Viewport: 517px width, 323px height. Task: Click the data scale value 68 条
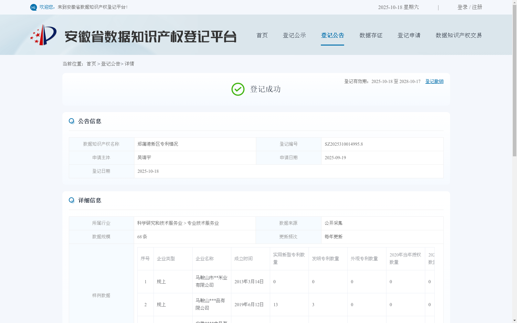click(142, 237)
